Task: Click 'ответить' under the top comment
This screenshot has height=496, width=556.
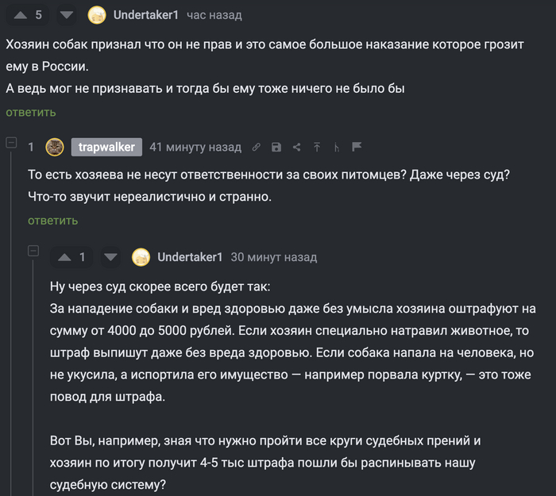Action: [x=31, y=112]
